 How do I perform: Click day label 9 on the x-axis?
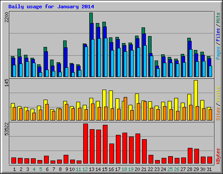(x=67, y=169)
